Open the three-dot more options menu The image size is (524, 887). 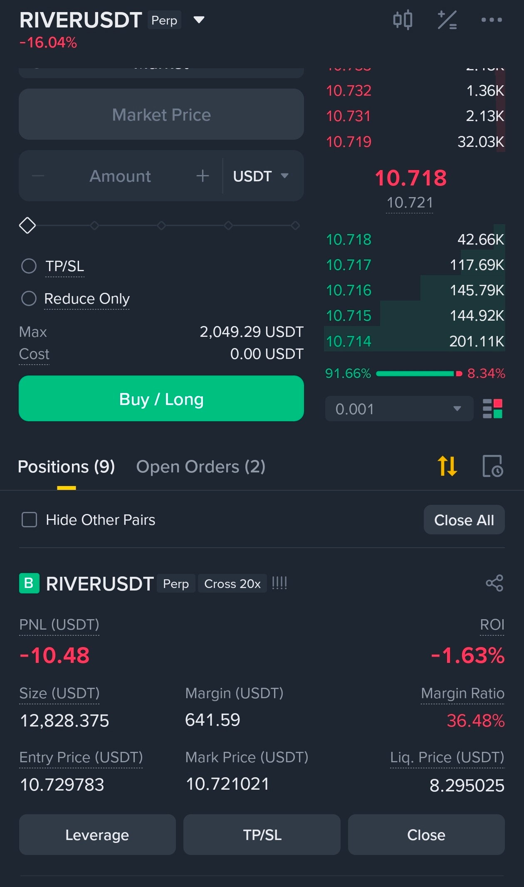pos(492,20)
